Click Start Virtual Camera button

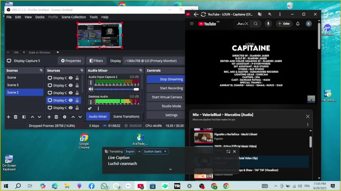click(166, 97)
